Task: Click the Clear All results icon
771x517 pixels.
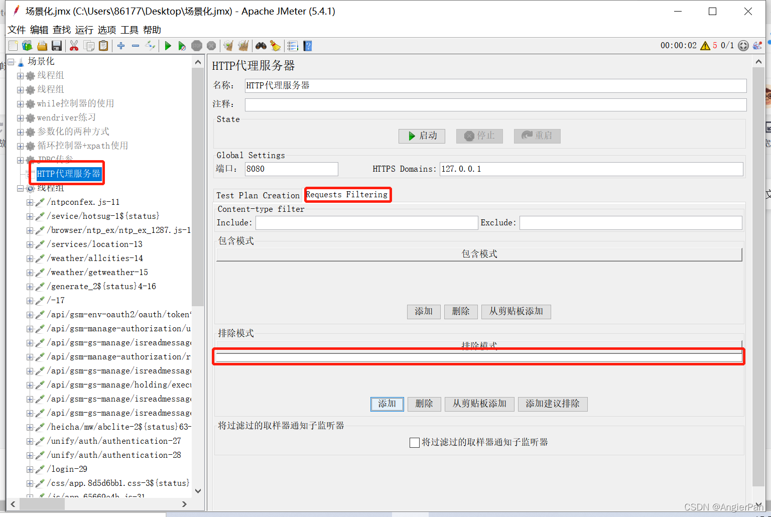Action: tap(243, 46)
